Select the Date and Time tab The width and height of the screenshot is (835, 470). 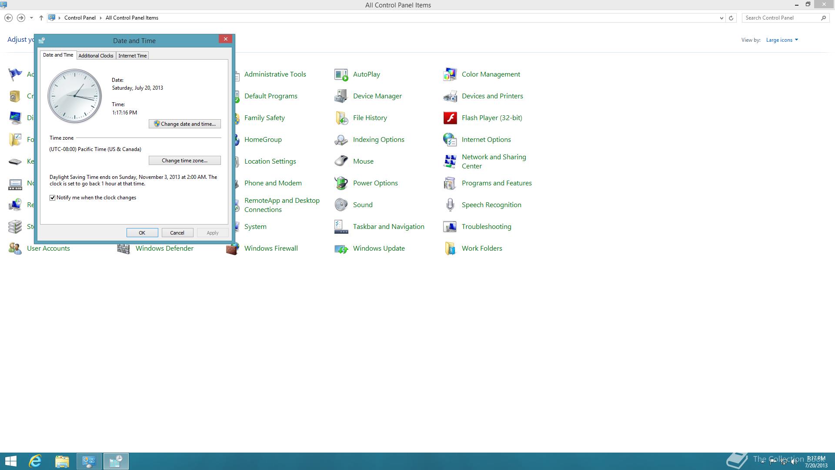[x=58, y=55]
